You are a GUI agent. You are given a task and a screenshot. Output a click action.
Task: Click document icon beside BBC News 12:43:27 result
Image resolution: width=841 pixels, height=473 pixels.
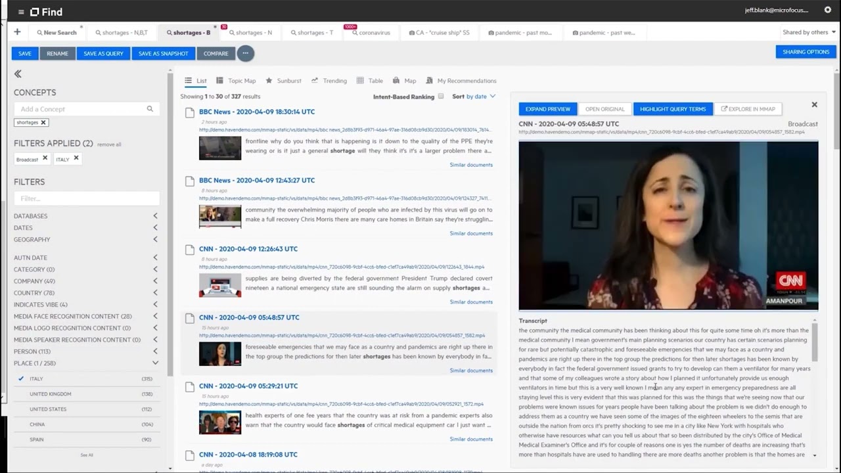(190, 181)
